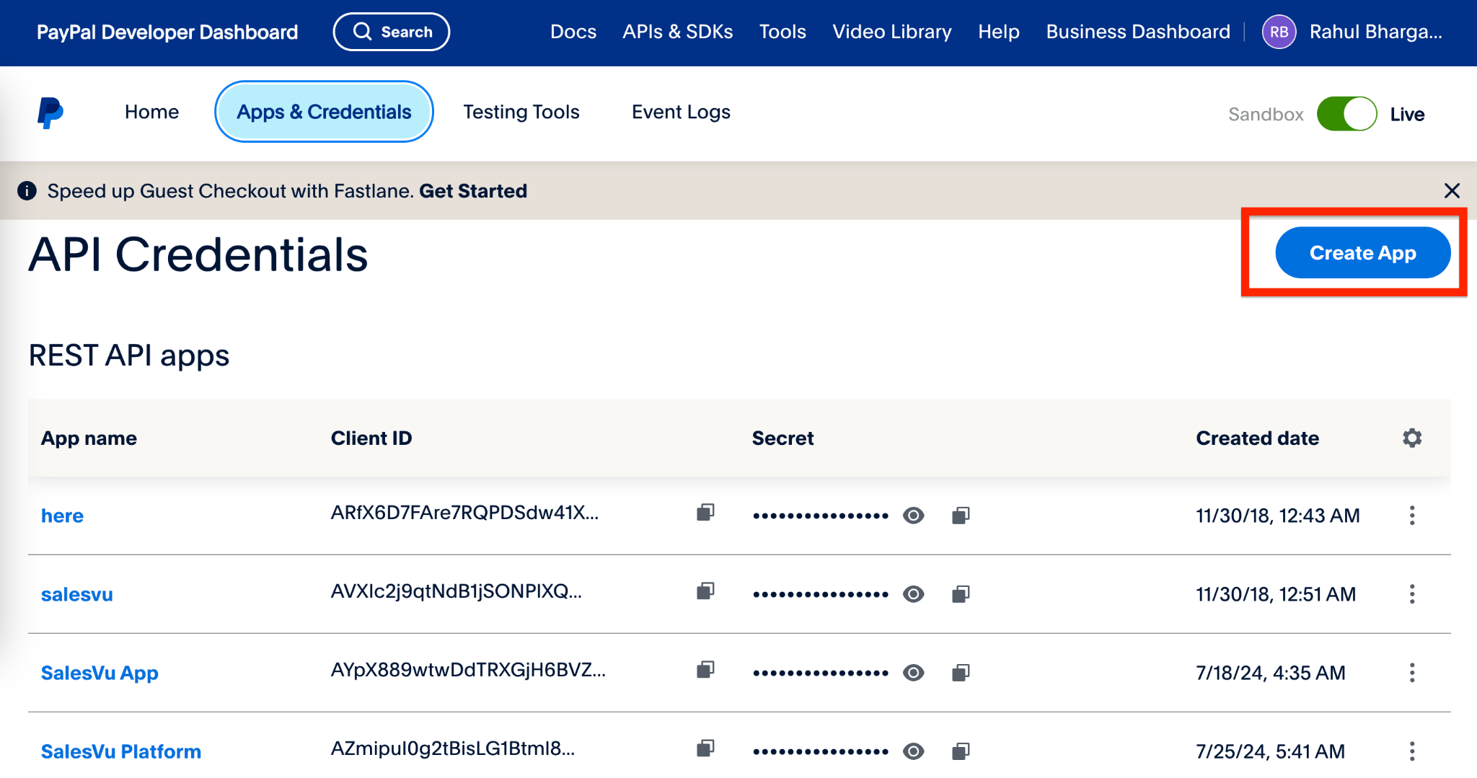
Task: Copy secret for the 'salesvu' app
Action: click(x=961, y=594)
